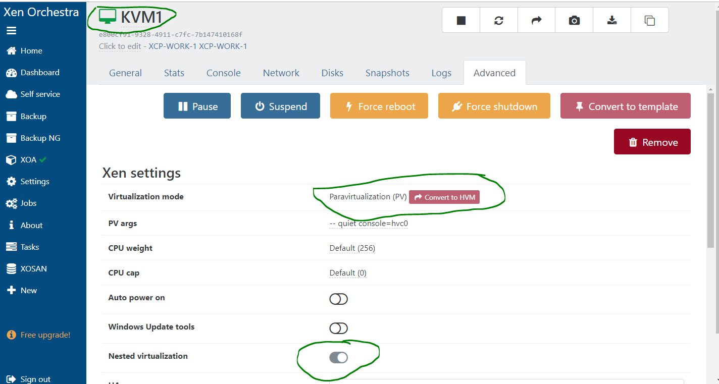Click the reboot VM refresh icon
The image size is (719, 384).
point(499,20)
